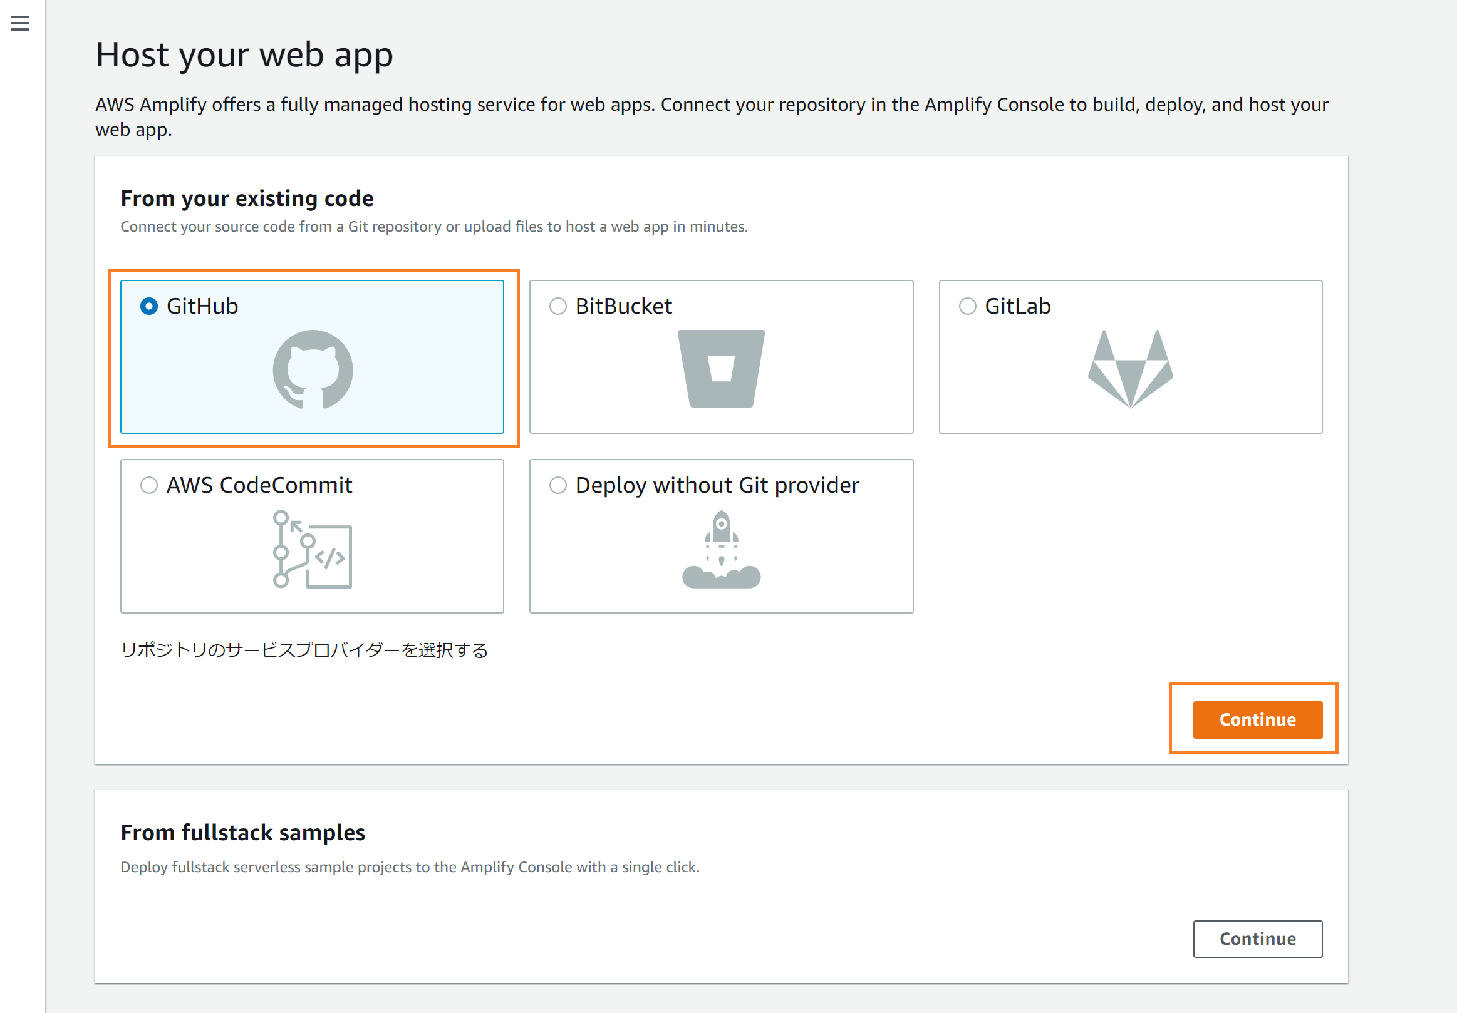Click the BitBucket bucket logo
Viewport: 1457px width, 1013px height.
point(721,369)
